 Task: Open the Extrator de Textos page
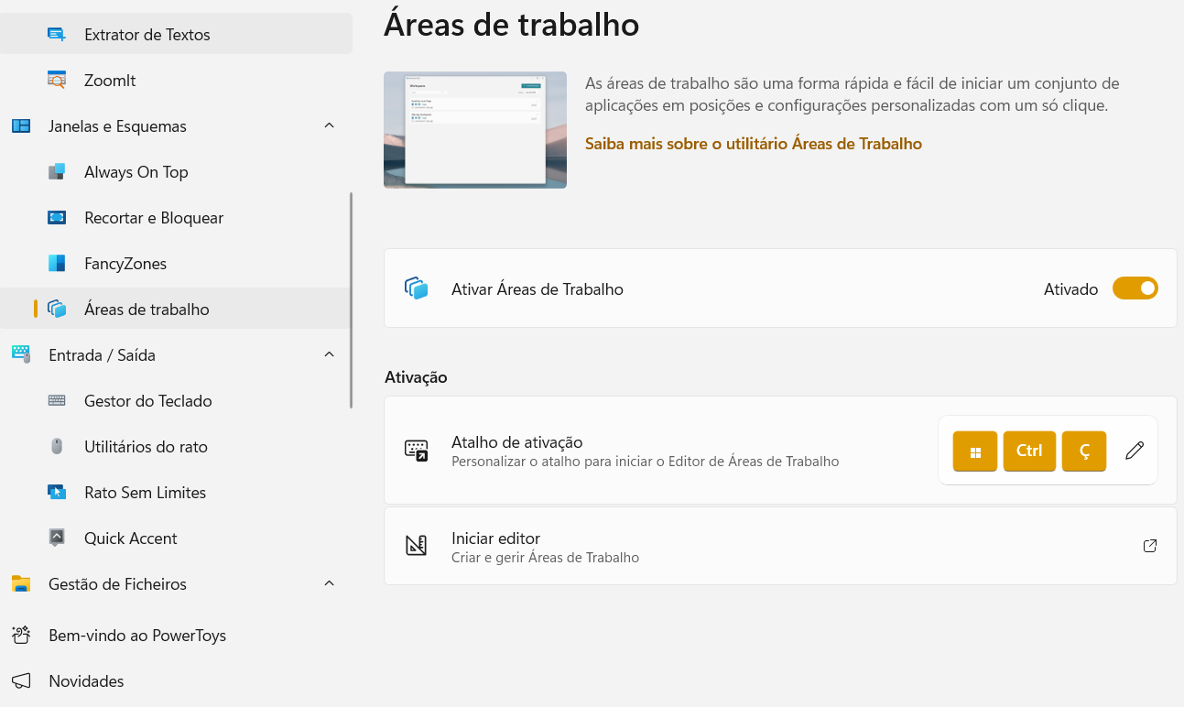coord(176,35)
